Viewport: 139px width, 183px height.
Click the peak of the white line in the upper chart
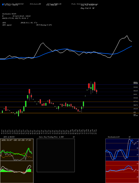(127, 35)
